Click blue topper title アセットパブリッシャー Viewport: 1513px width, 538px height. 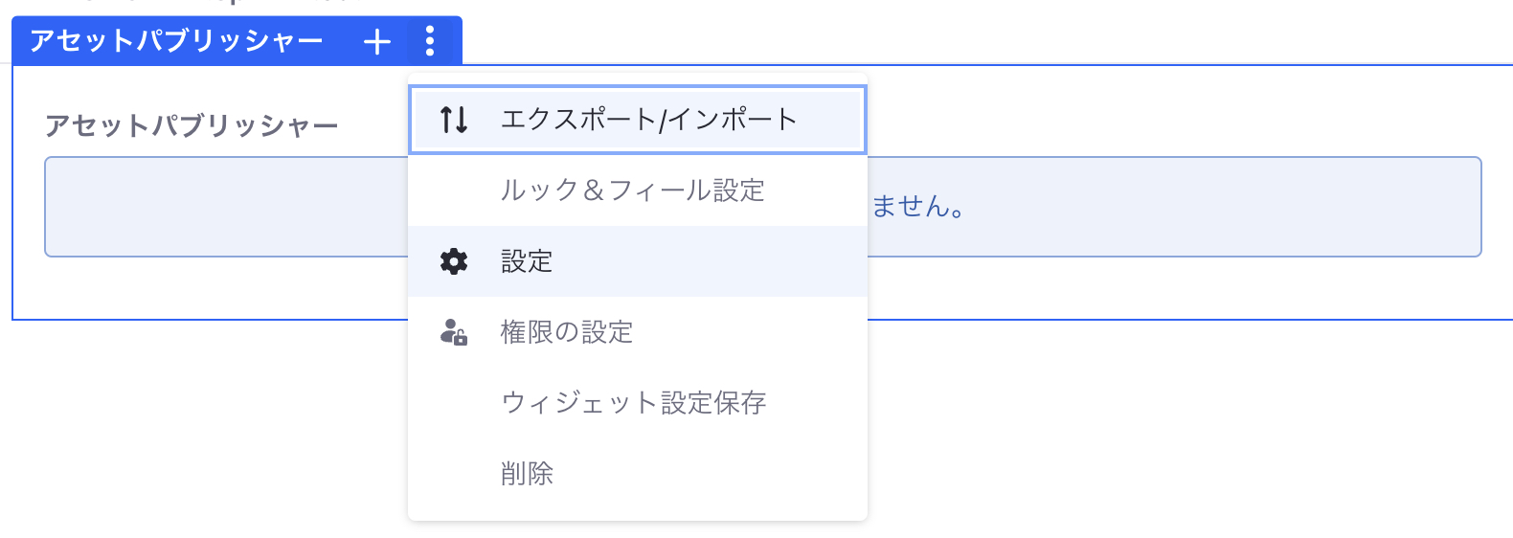pos(176,41)
